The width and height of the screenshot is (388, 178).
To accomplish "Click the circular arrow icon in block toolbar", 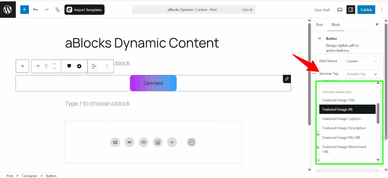I will click(79, 66).
